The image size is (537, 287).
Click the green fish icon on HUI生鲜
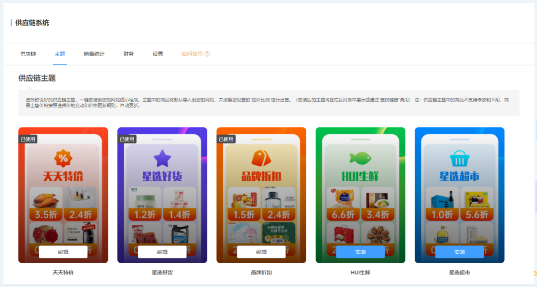pos(360,158)
